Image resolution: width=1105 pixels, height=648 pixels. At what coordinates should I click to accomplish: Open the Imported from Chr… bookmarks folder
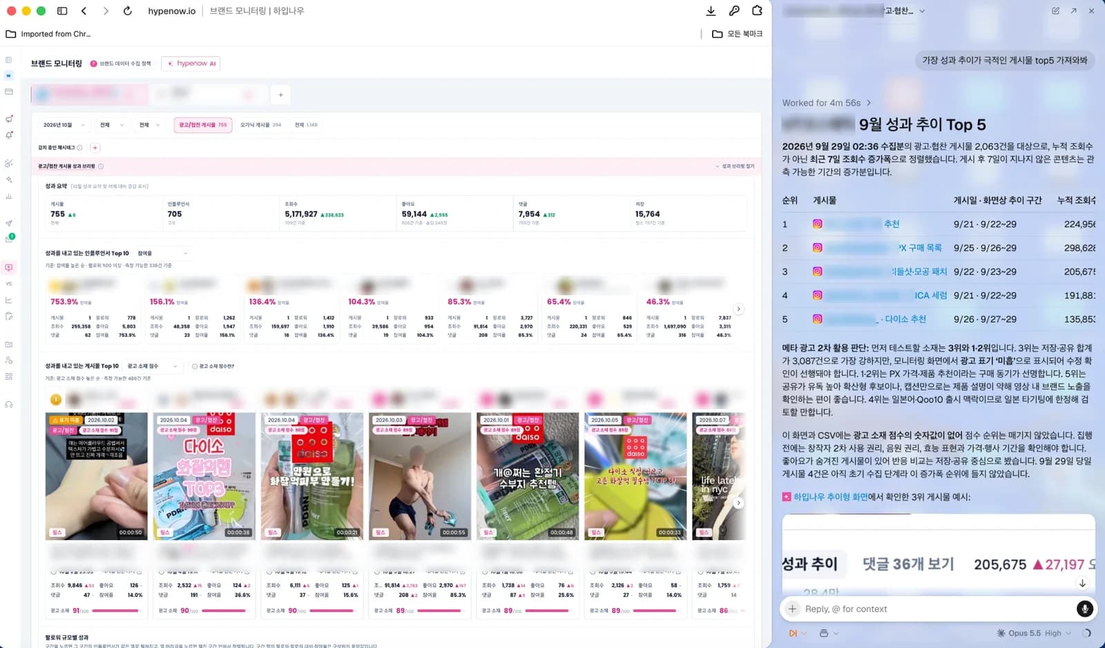point(48,34)
